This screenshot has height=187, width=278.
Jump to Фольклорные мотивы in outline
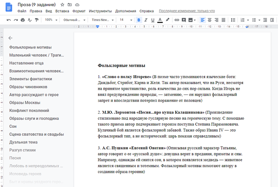[x=30, y=47]
